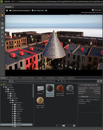Select the paint brush tool
The height and width of the screenshot is (130, 103).
point(2,45)
